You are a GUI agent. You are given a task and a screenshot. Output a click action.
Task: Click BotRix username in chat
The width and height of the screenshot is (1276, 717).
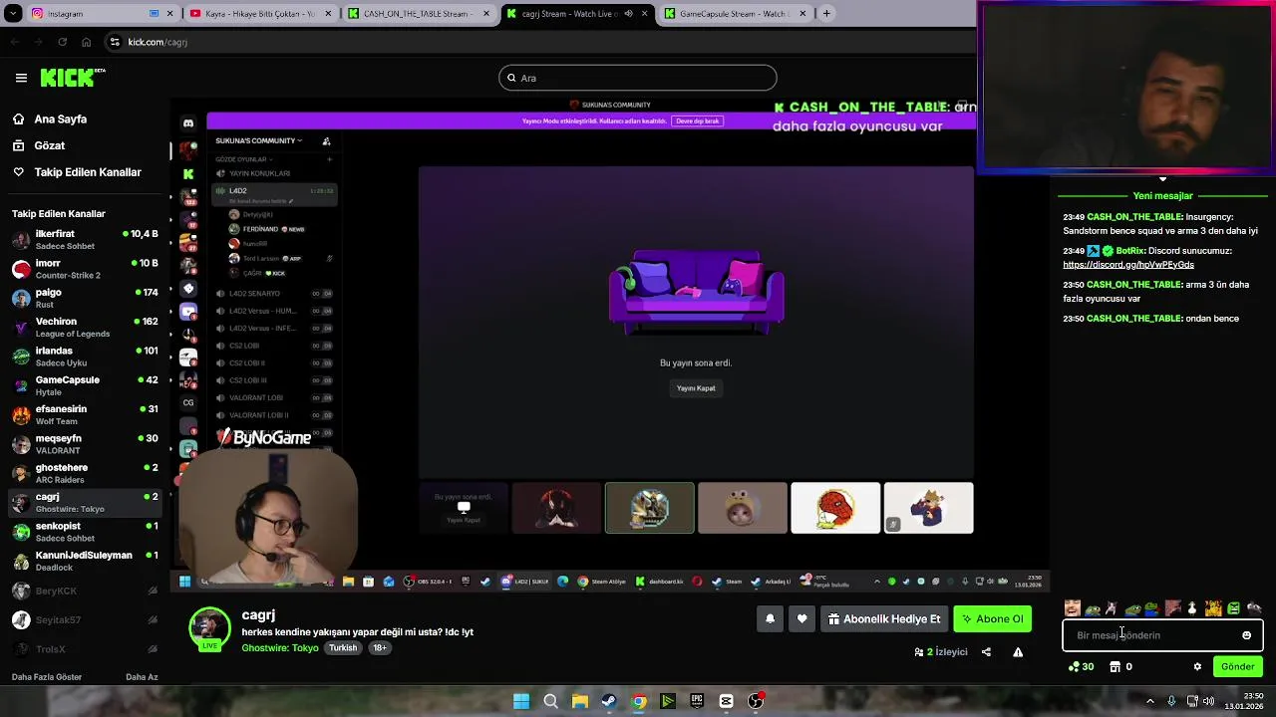1129,251
